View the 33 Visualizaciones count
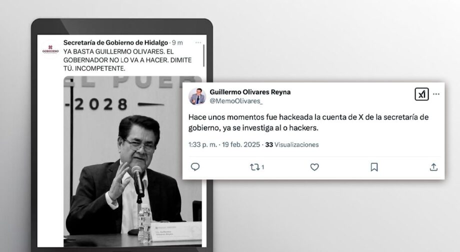Screen dimensions: 460x252 [x=292, y=144]
